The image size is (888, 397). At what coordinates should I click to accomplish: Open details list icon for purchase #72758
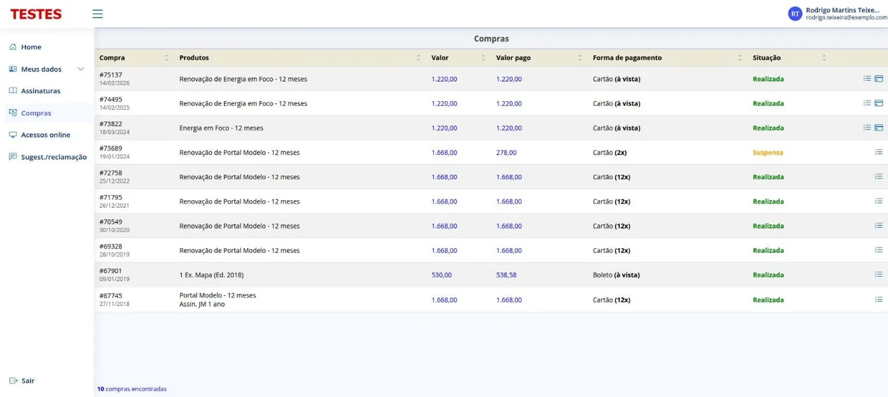click(x=878, y=177)
